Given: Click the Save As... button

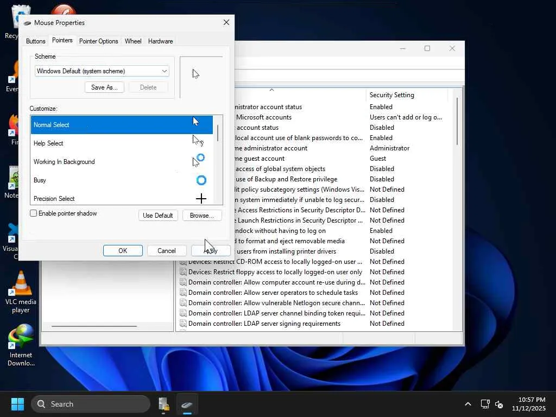Looking at the screenshot, I should tap(104, 87).
